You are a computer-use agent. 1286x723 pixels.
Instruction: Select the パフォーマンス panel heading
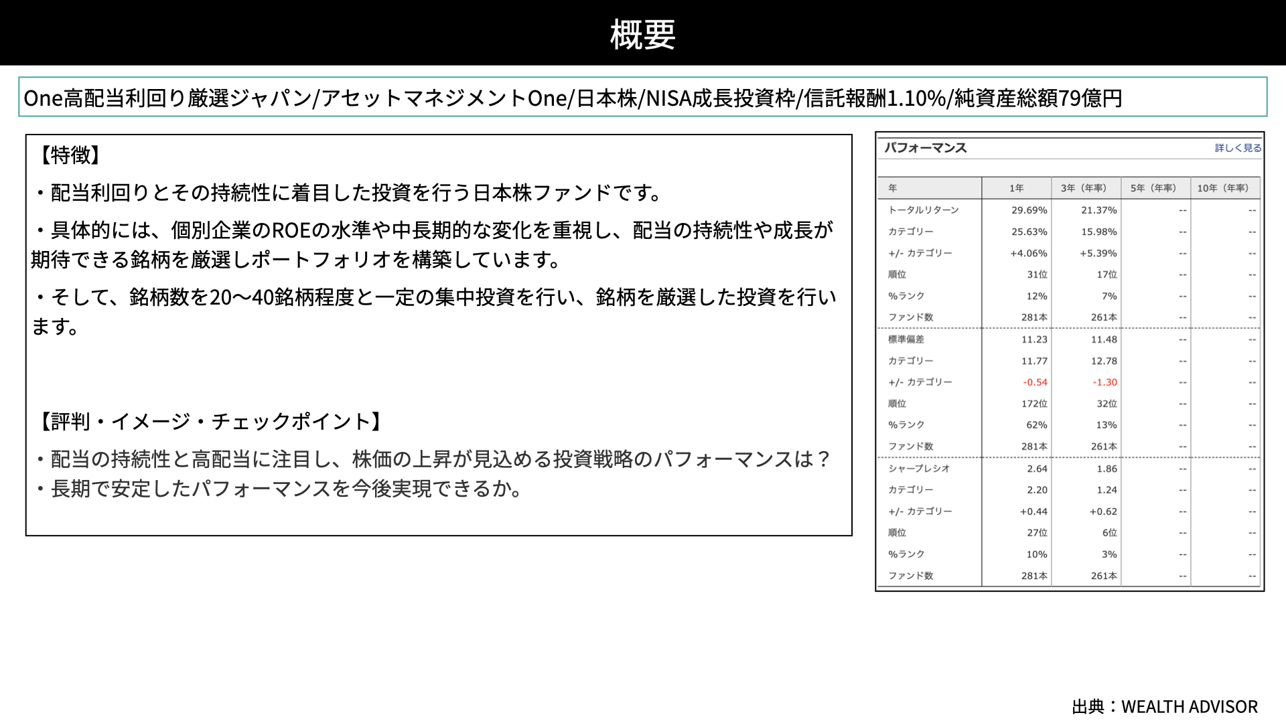click(925, 148)
